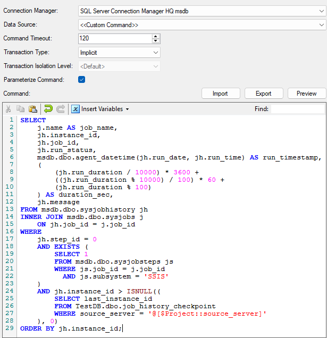
Task: Decrease Command Timeout with down arrow
Action: pos(155,41)
